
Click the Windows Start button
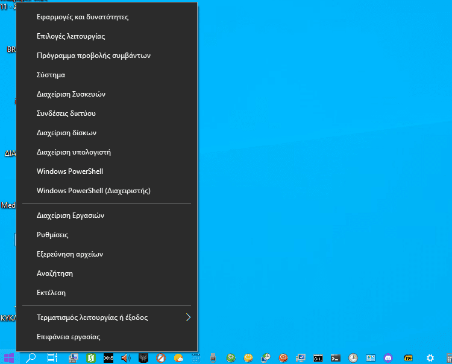coord(9,357)
